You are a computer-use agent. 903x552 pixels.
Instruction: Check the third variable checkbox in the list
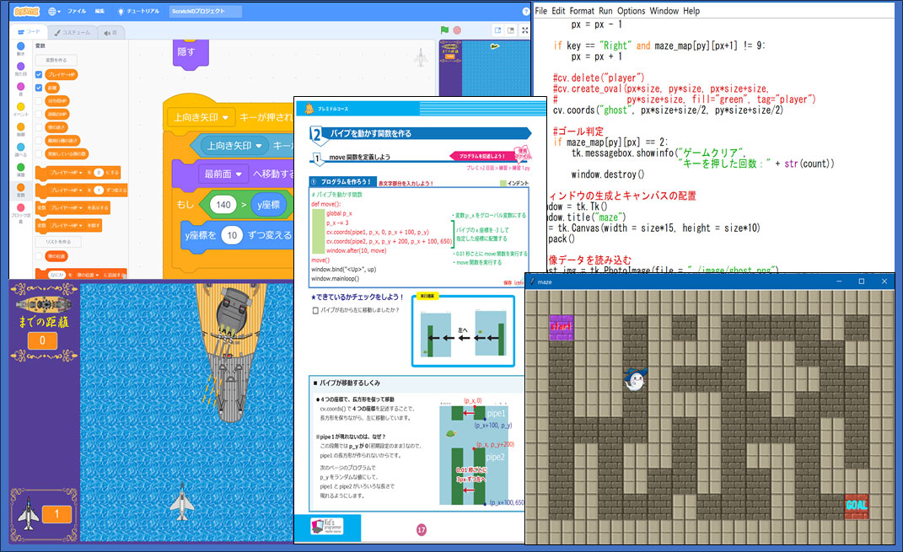39,101
